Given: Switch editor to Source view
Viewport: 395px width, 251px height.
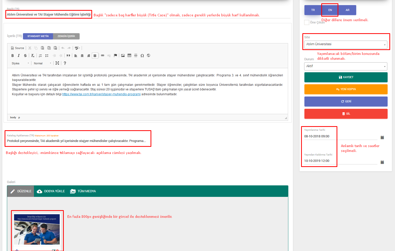Looking at the screenshot, I should (17, 48).
